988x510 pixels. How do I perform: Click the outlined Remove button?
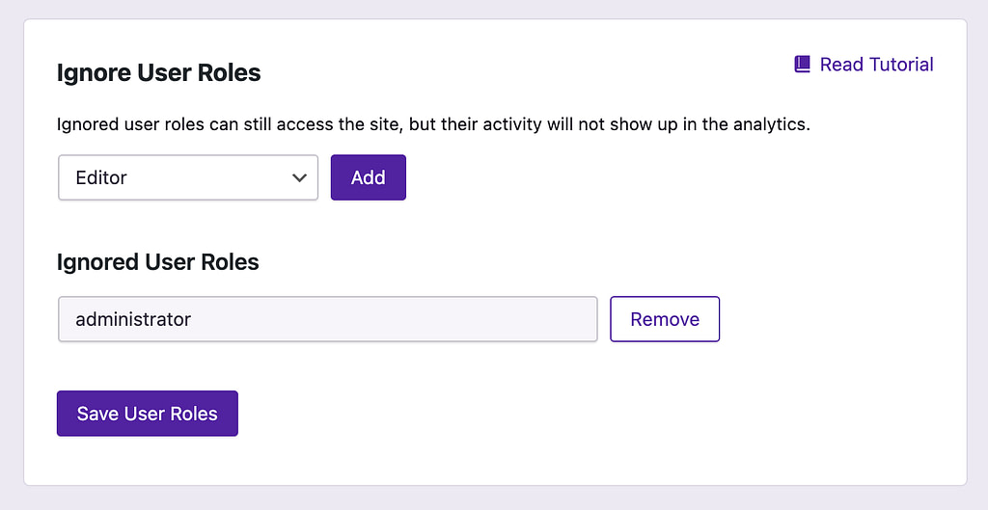(x=665, y=319)
